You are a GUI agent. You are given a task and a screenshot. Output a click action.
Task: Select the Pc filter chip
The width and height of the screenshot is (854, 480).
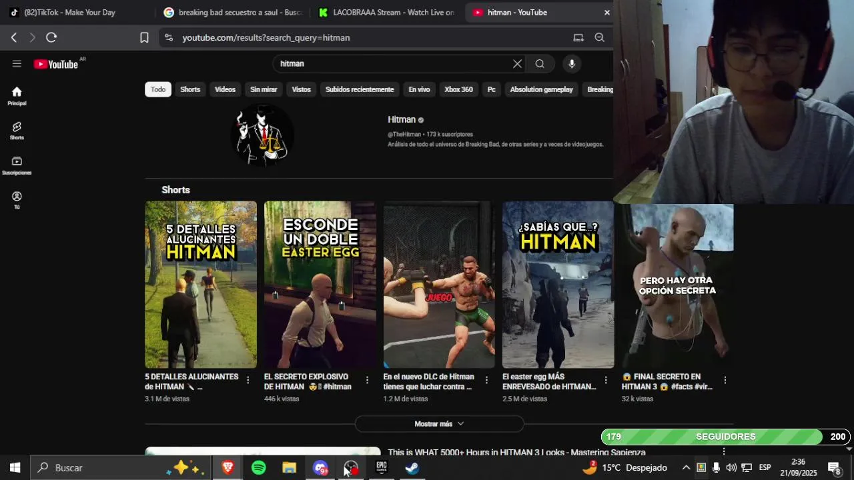492,89
